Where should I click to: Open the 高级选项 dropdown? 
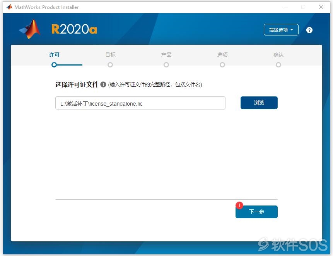(281, 30)
